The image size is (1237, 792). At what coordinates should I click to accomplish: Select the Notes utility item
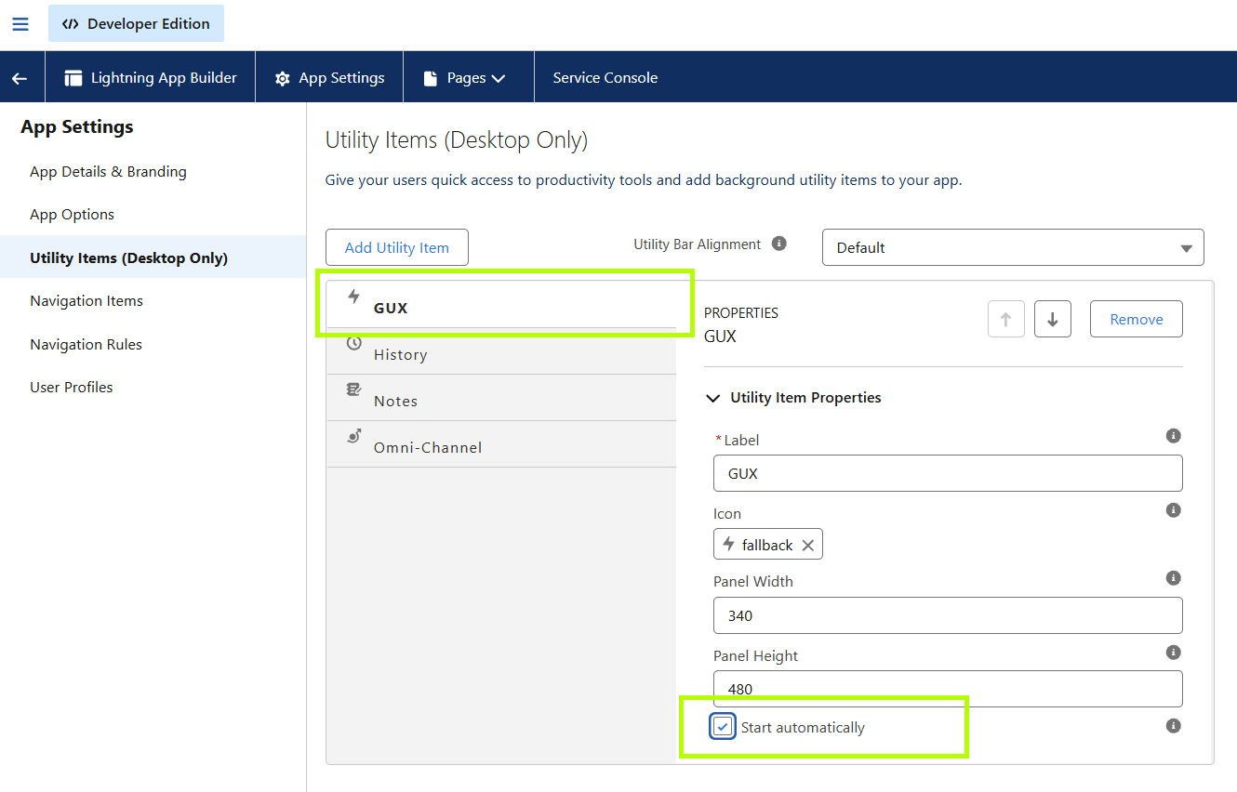tap(502, 398)
